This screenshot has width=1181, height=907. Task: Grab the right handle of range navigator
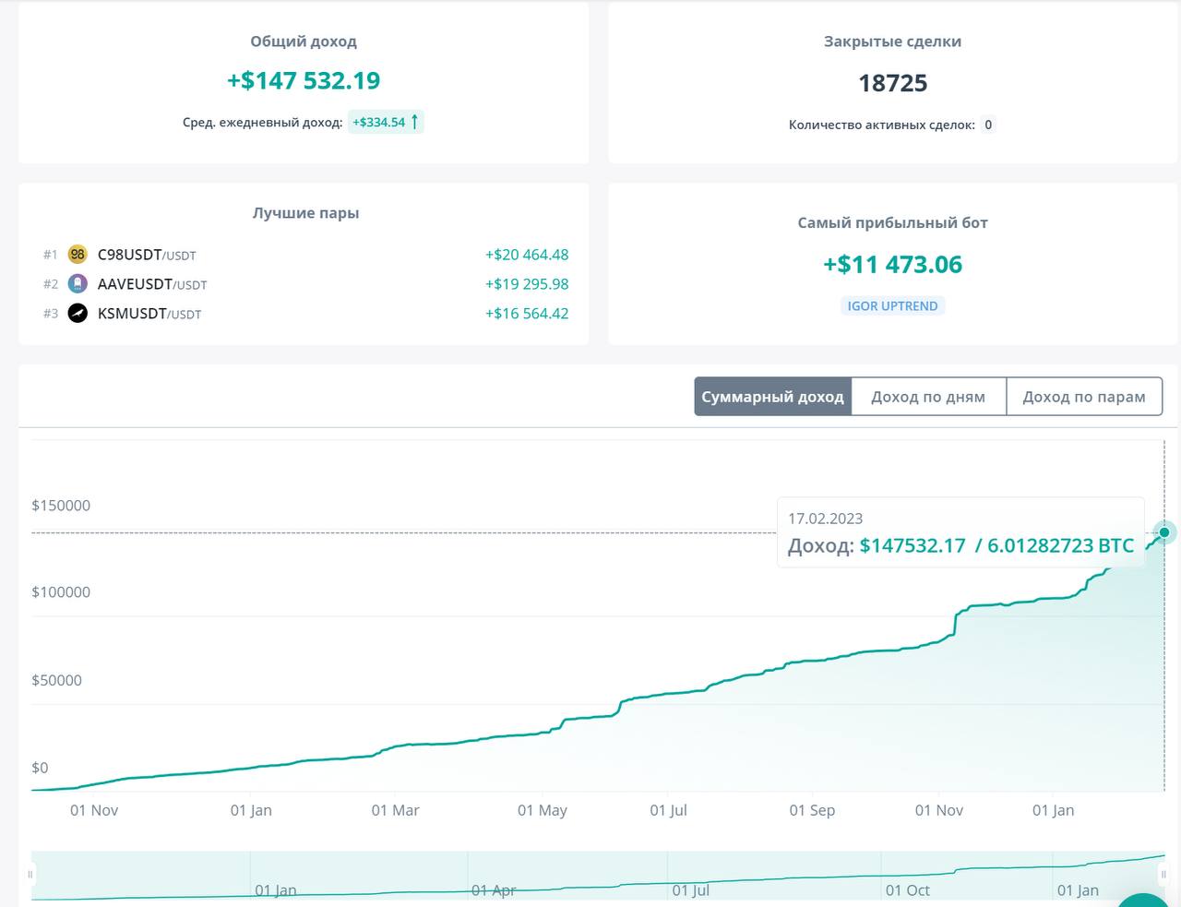pyautogui.click(x=1163, y=874)
